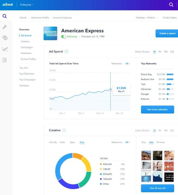The width and height of the screenshot is (178, 195).
Task: Open the document reports icon in sidebar
Action: click(x=5, y=60)
